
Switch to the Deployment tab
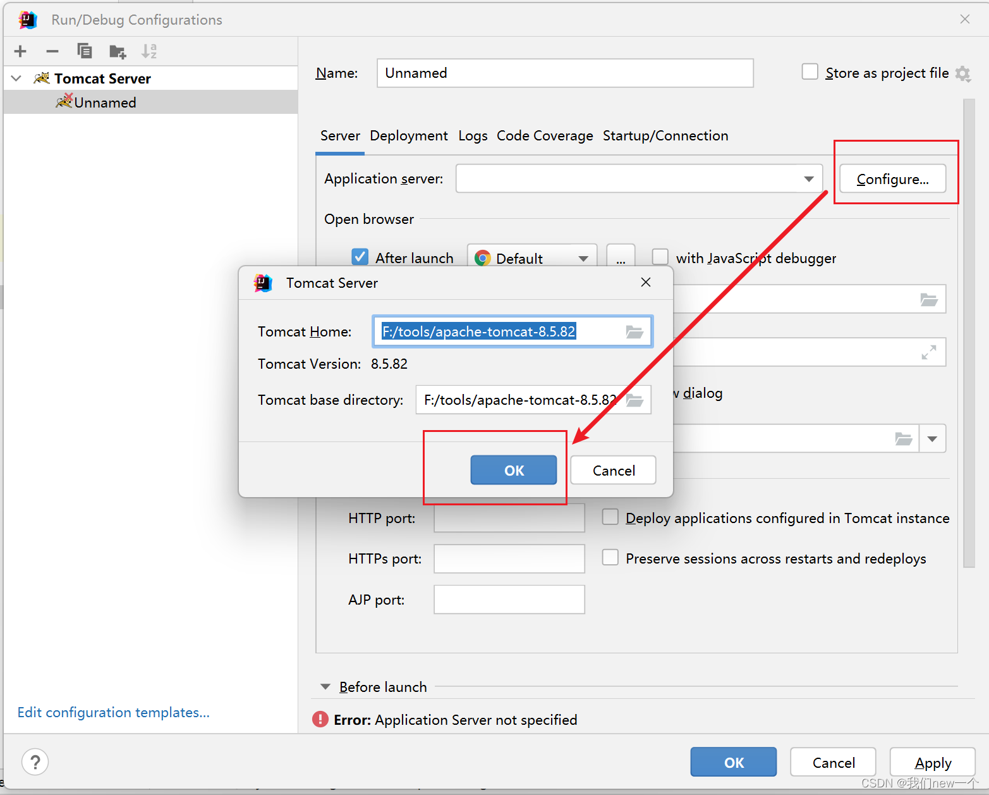[x=409, y=135]
